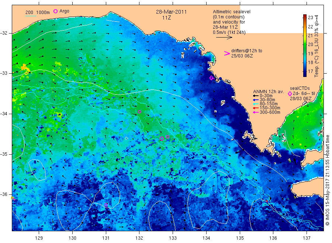Click the longitude axis label 132

(x=139, y=238)
